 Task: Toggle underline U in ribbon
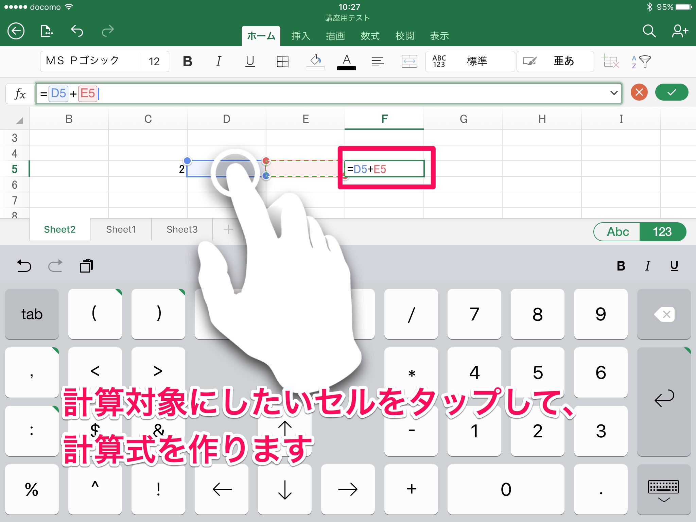pyautogui.click(x=250, y=62)
